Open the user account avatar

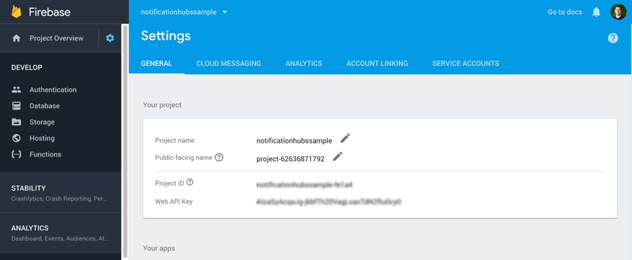point(618,12)
